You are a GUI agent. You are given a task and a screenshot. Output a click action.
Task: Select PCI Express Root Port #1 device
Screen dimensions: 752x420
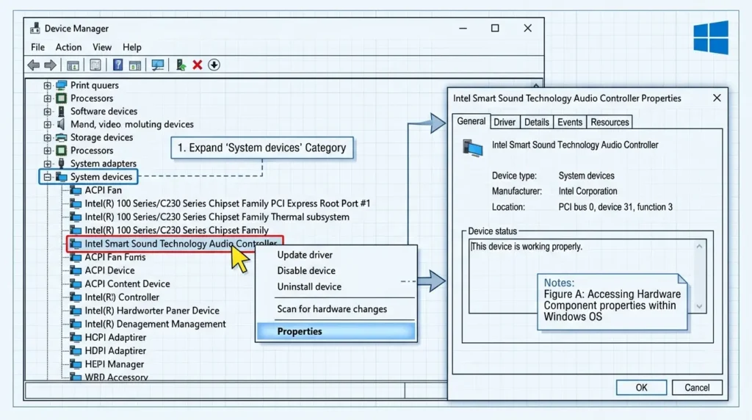(228, 203)
